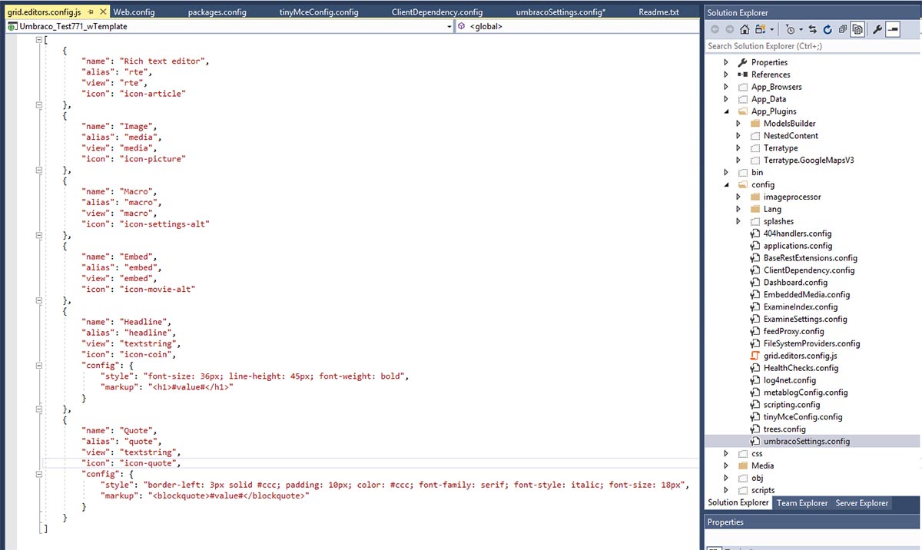Switch to the Web.config tab
The height and width of the screenshot is (550, 922).
[x=134, y=12]
